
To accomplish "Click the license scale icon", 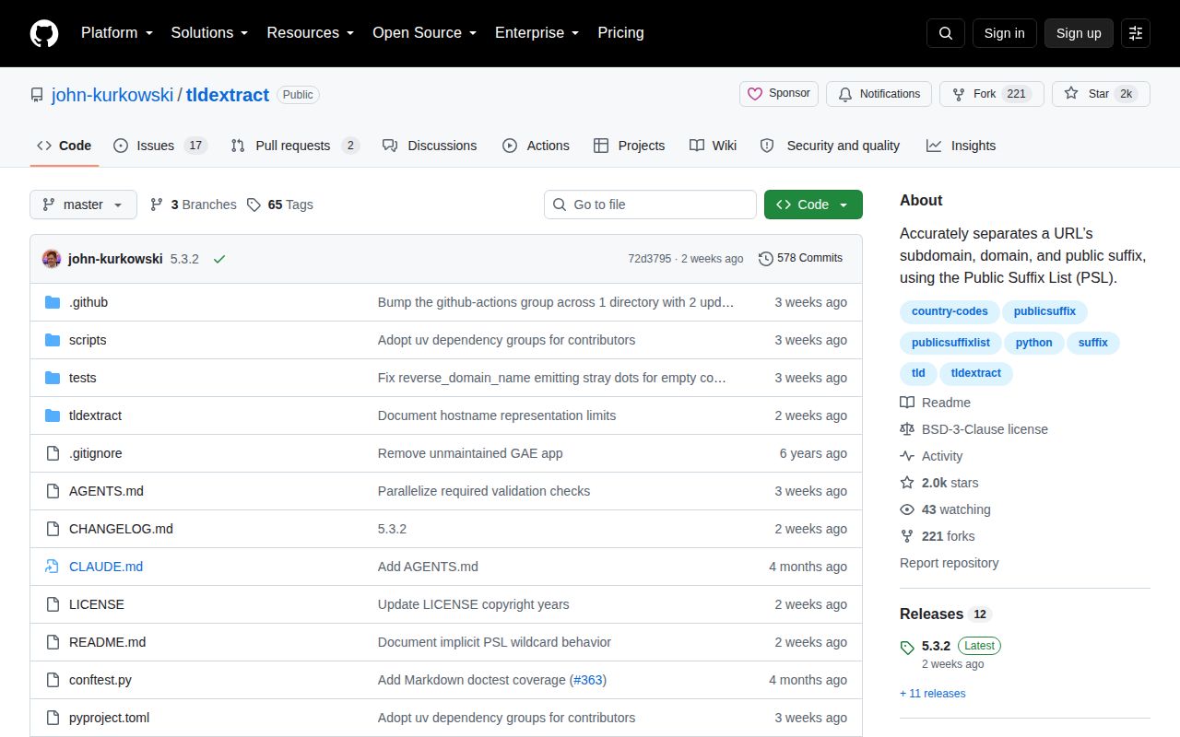I will coord(907,429).
